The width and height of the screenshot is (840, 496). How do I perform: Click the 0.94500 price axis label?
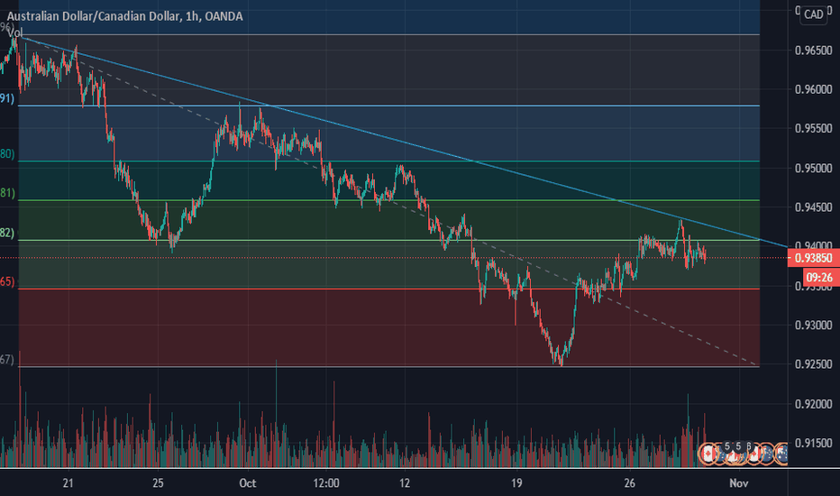pos(813,207)
